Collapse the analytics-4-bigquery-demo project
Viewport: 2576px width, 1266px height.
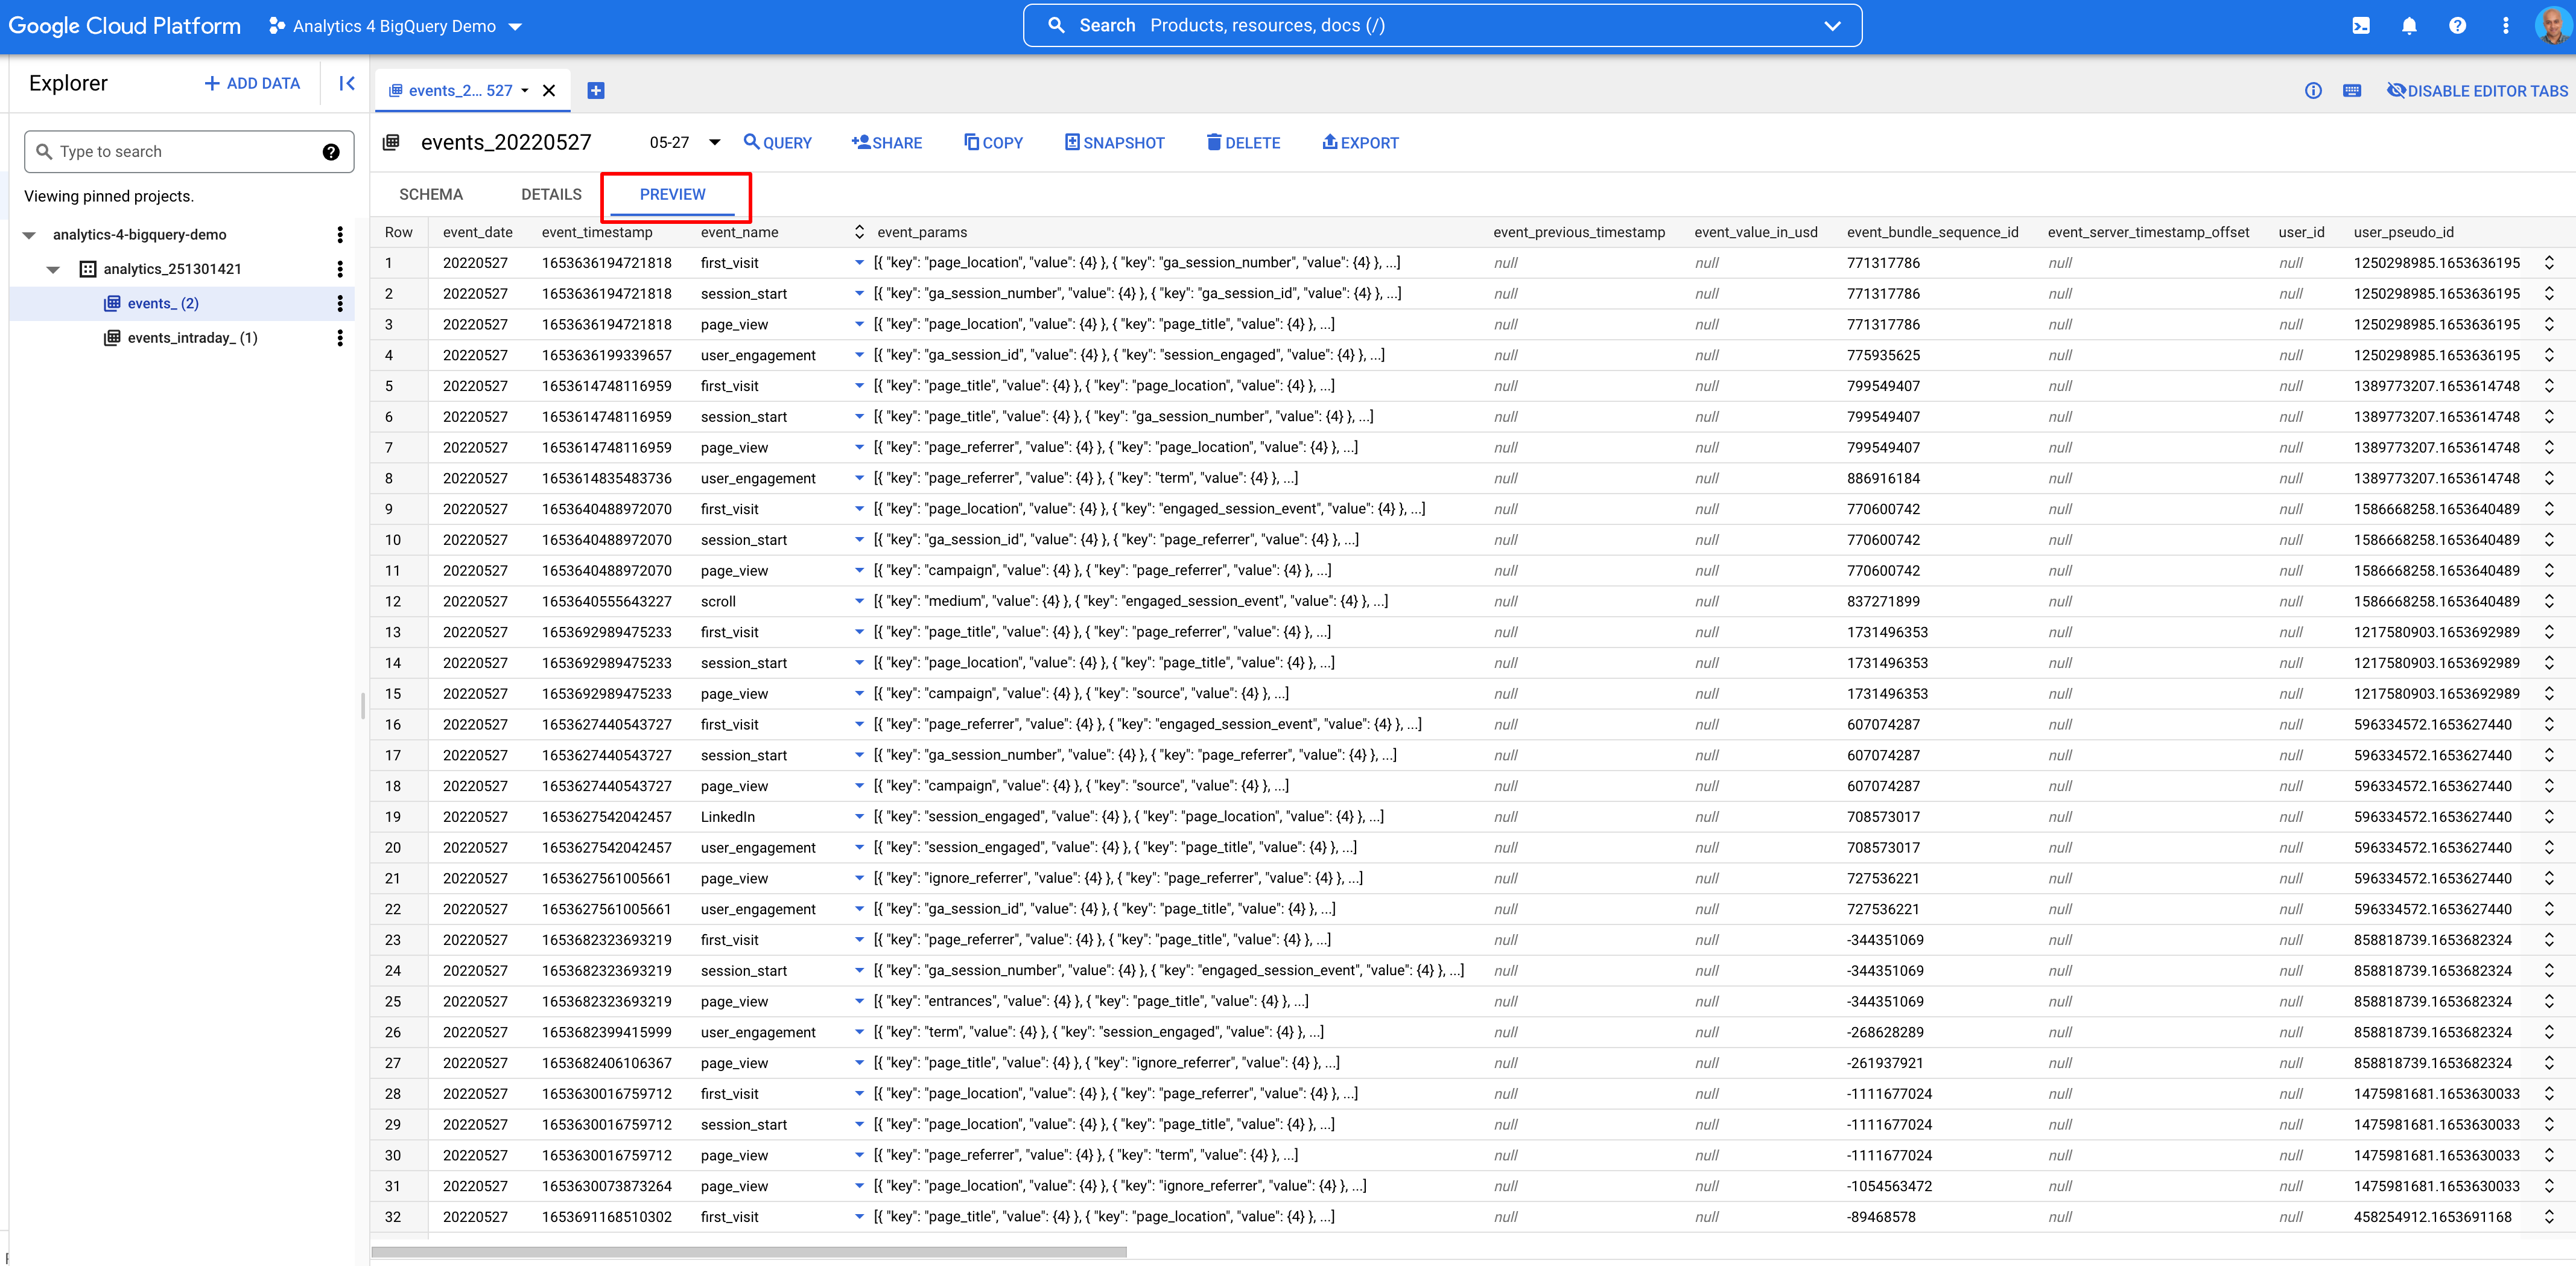tap(30, 235)
